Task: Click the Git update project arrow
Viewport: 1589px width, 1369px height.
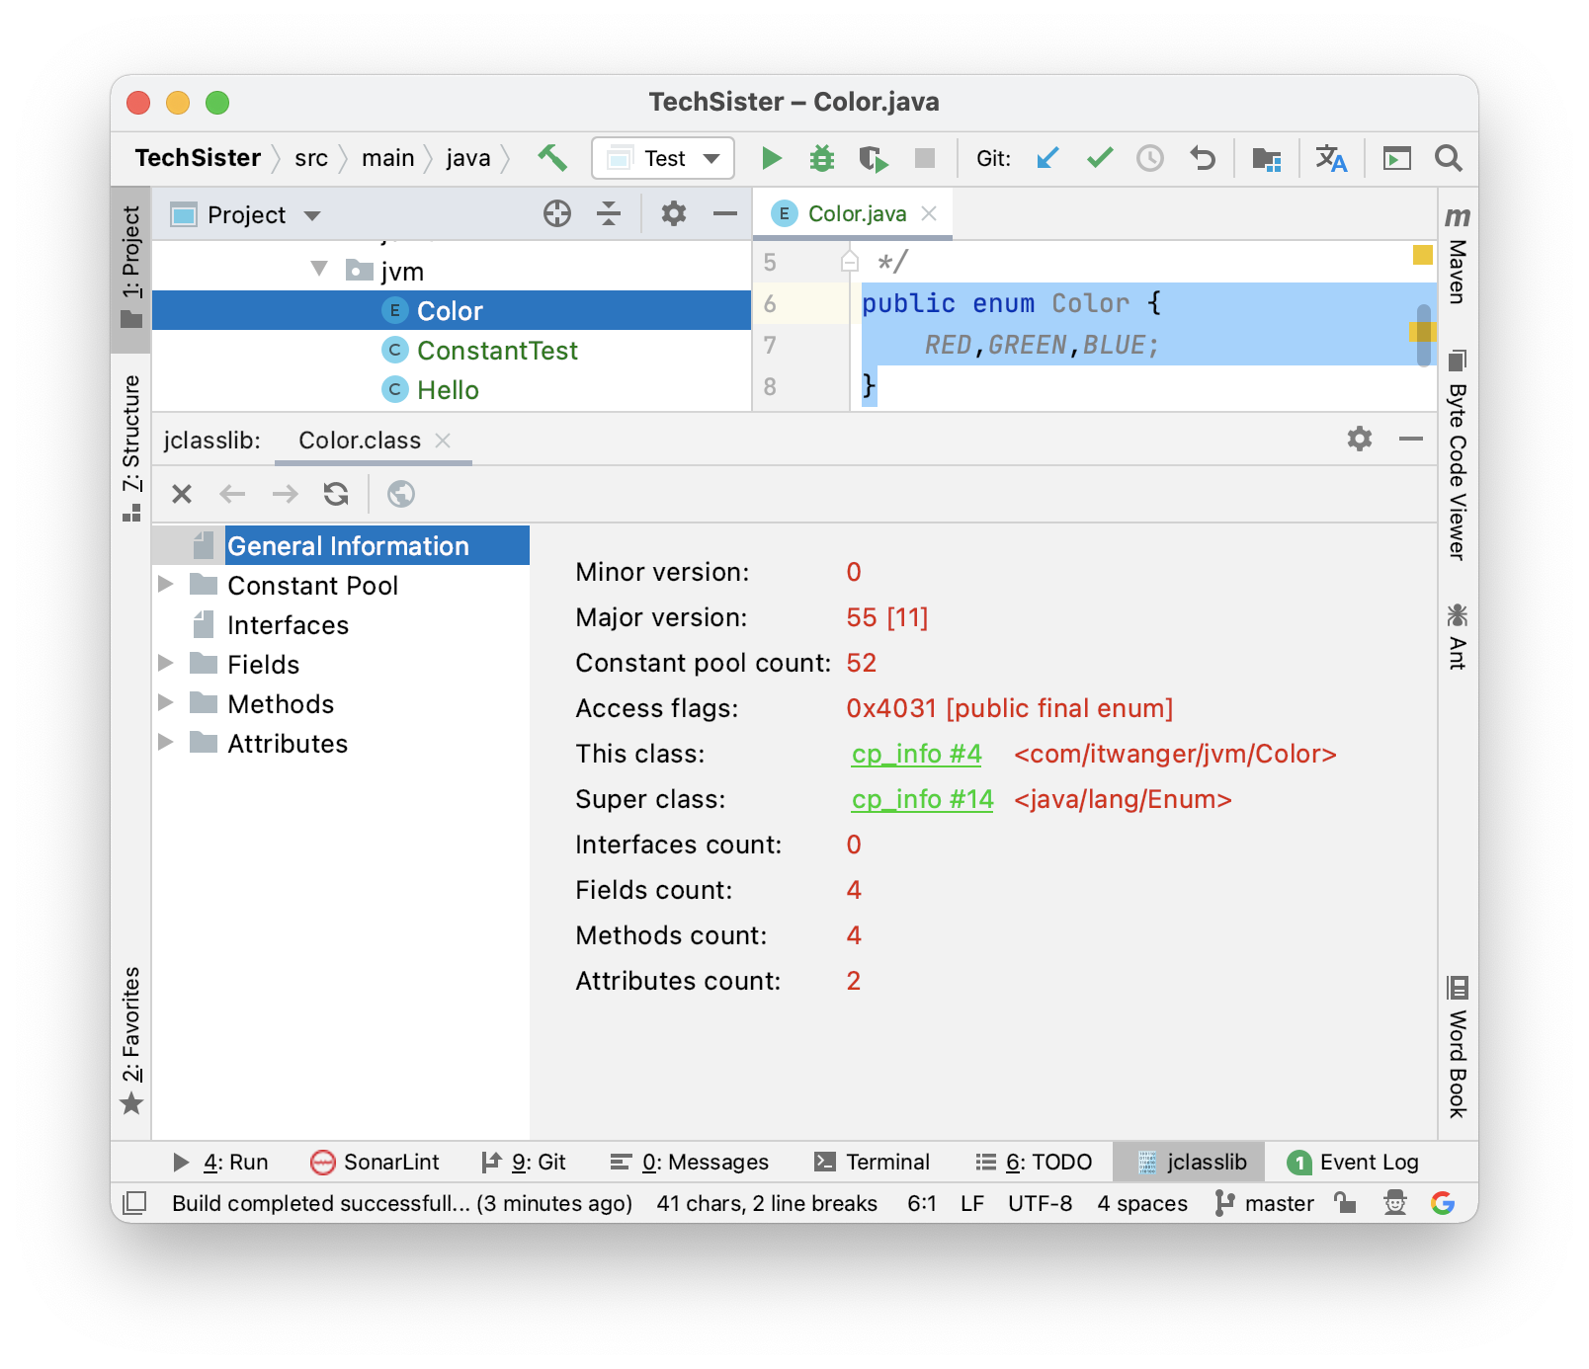Action: 1047,158
